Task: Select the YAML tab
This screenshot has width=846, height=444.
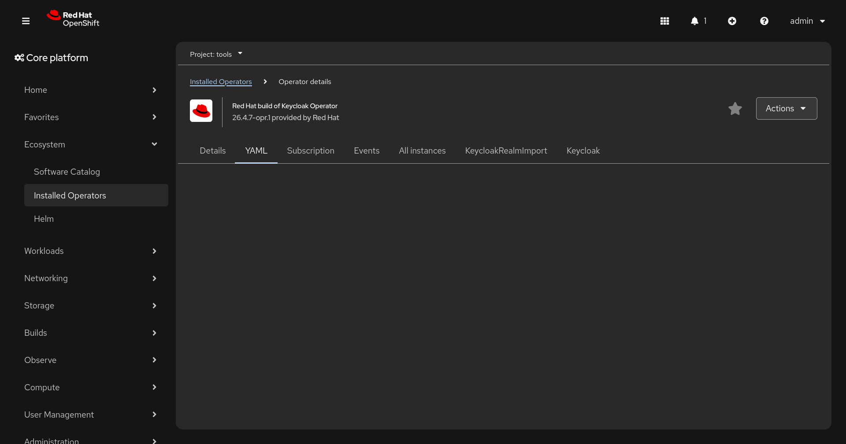Action: (x=256, y=151)
